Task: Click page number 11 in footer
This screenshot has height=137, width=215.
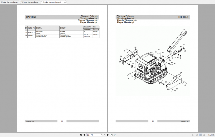Action: point(62,121)
